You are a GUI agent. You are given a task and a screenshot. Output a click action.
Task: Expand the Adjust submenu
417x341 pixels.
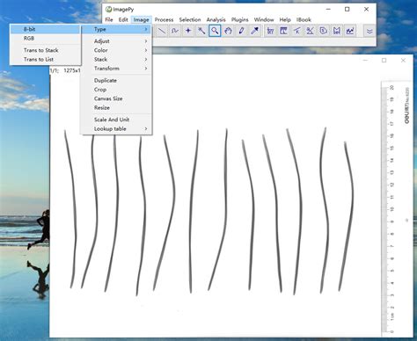click(x=116, y=41)
